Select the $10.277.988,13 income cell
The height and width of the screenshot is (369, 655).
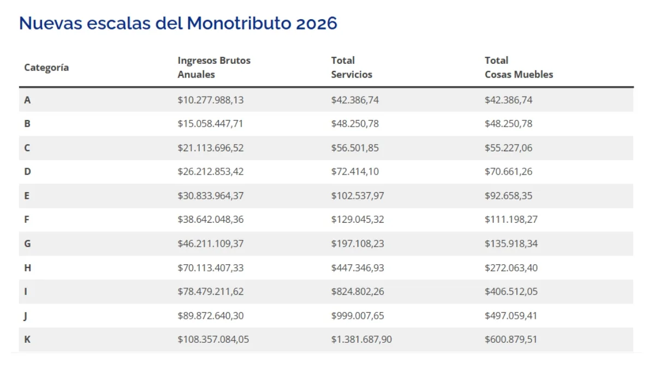tap(211, 100)
